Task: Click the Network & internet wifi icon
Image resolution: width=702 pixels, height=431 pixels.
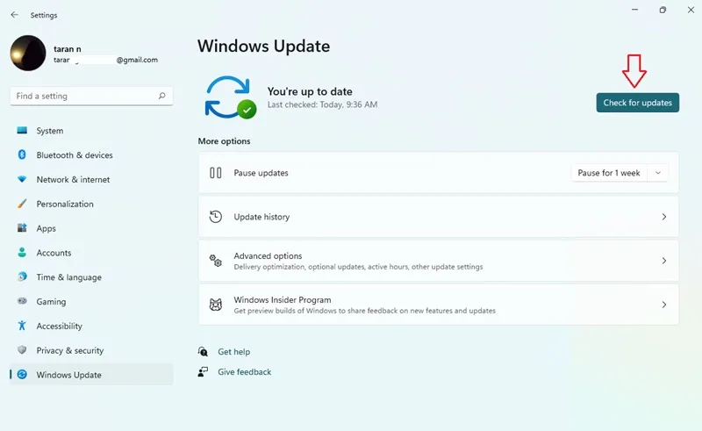Action: pos(21,179)
